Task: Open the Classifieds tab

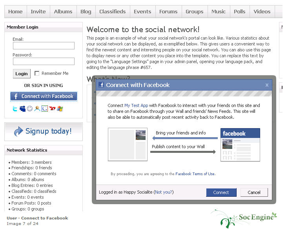Action: (113, 11)
